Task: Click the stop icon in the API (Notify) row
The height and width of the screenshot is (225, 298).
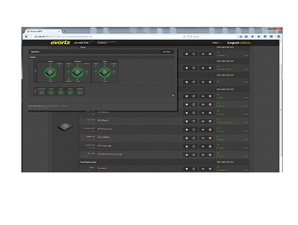Action: pos(187,121)
